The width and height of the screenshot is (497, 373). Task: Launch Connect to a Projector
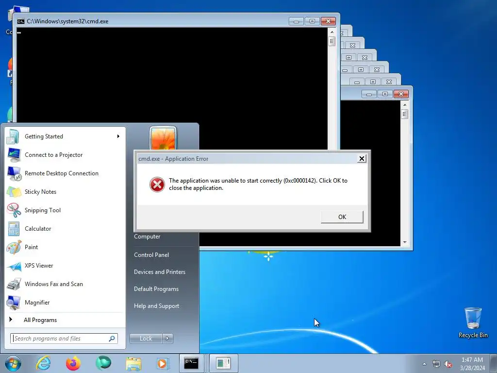[x=66, y=155]
